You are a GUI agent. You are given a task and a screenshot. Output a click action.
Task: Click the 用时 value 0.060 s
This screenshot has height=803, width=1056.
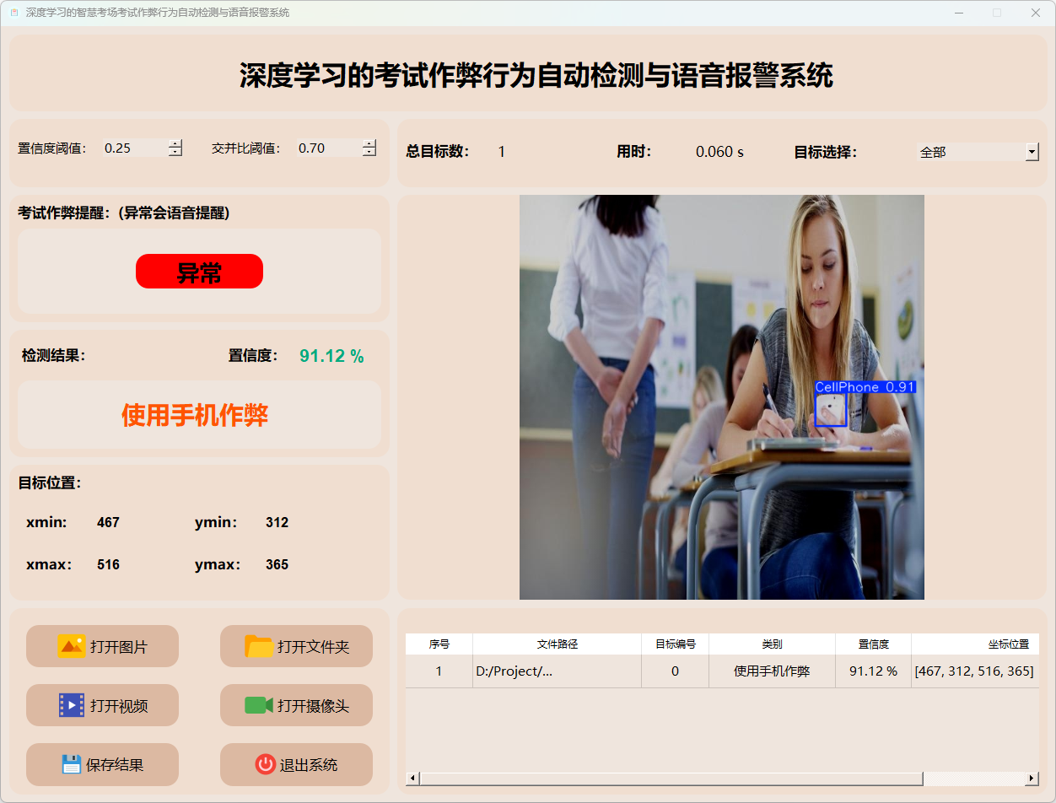pos(719,152)
